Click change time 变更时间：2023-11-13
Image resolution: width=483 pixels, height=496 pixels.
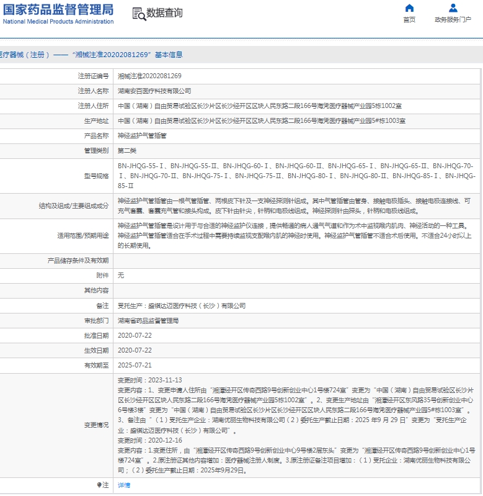pos(149,380)
